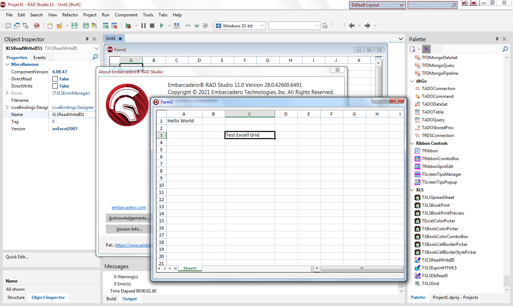The width and height of the screenshot is (513, 306).
Task: Click the column C header in Form1
Action: pos(250,114)
